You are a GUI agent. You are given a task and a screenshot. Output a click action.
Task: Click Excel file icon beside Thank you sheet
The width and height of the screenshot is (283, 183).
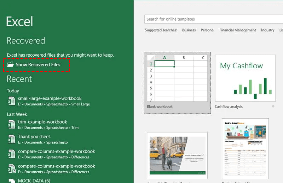tap(11, 139)
